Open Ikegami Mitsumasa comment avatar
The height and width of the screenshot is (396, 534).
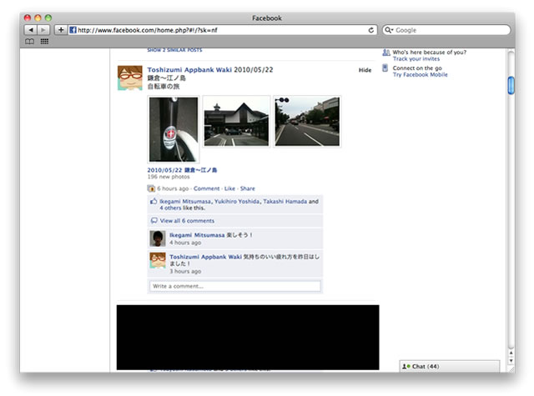[x=158, y=238]
